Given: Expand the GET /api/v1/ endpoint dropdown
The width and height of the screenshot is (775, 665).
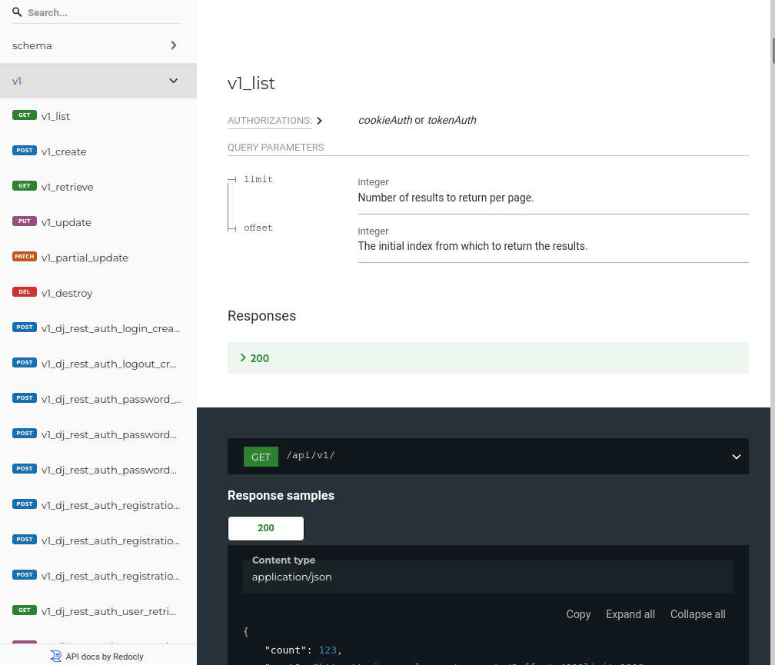Looking at the screenshot, I should (x=736, y=457).
